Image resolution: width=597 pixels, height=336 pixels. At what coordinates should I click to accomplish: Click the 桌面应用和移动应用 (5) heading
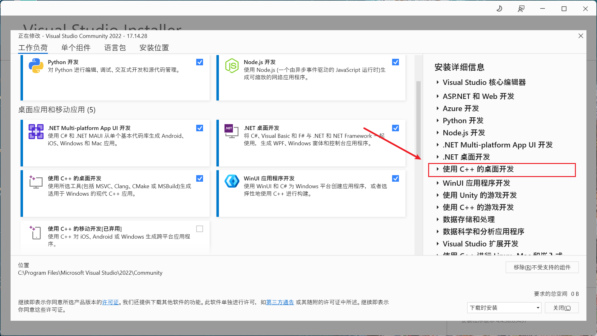[57, 110]
